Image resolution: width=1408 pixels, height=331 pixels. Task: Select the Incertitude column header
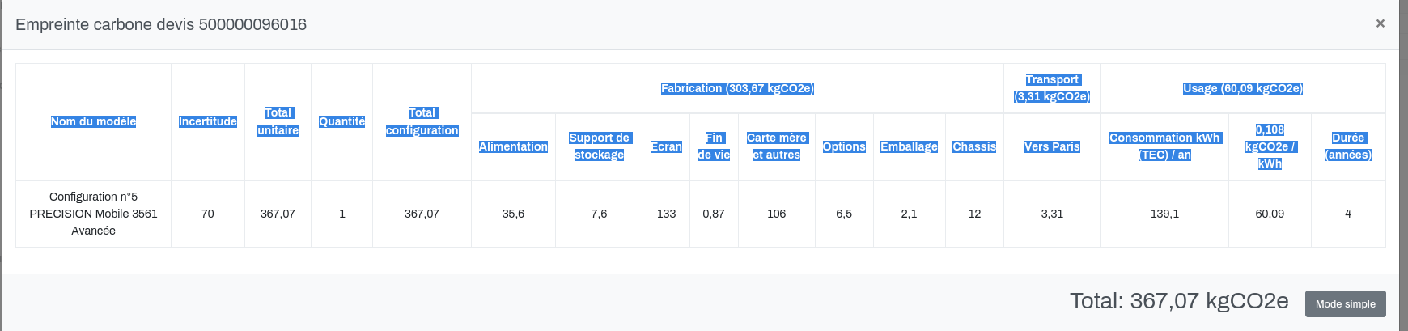(208, 121)
